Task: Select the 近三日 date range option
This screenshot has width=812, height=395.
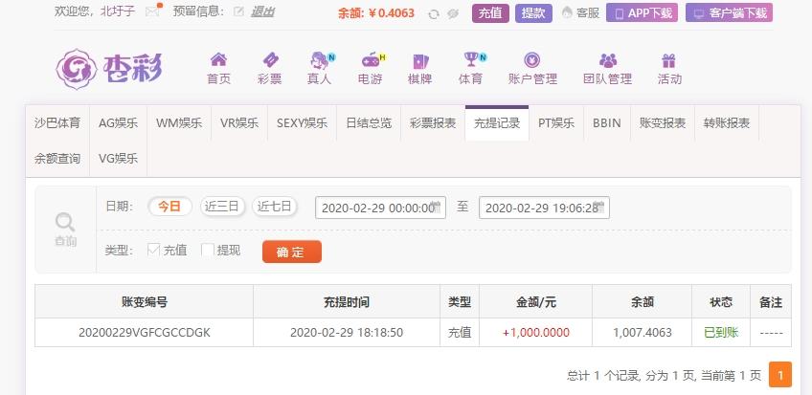Action: click(x=222, y=207)
